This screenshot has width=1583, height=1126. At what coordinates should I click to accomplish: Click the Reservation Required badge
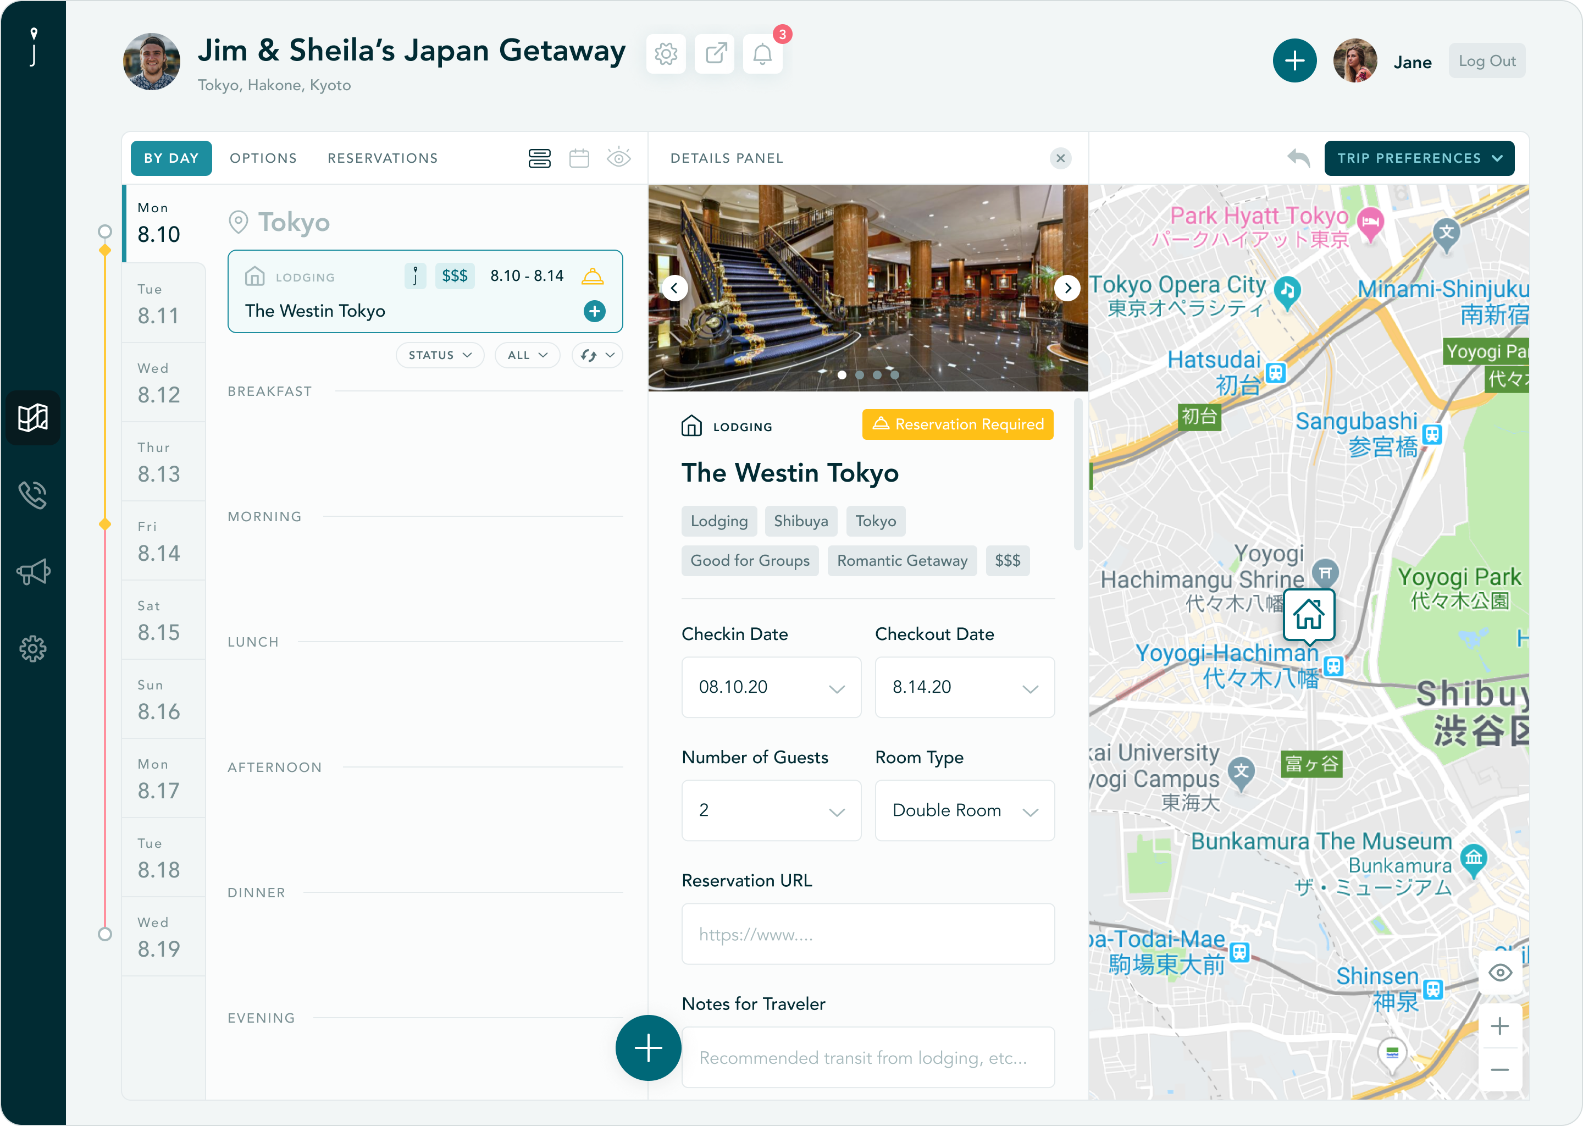(957, 424)
